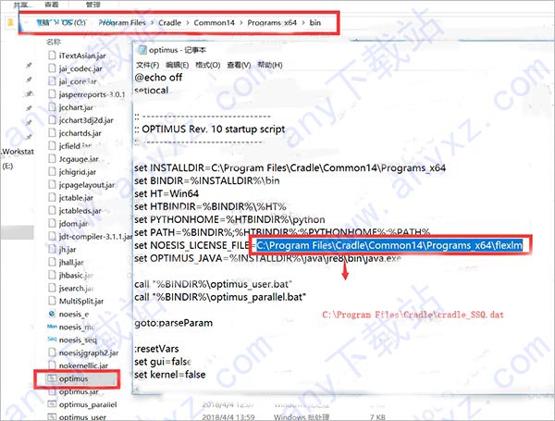
Task: Click the jcchart3dj2d.jar file icon
Action: click(52, 120)
